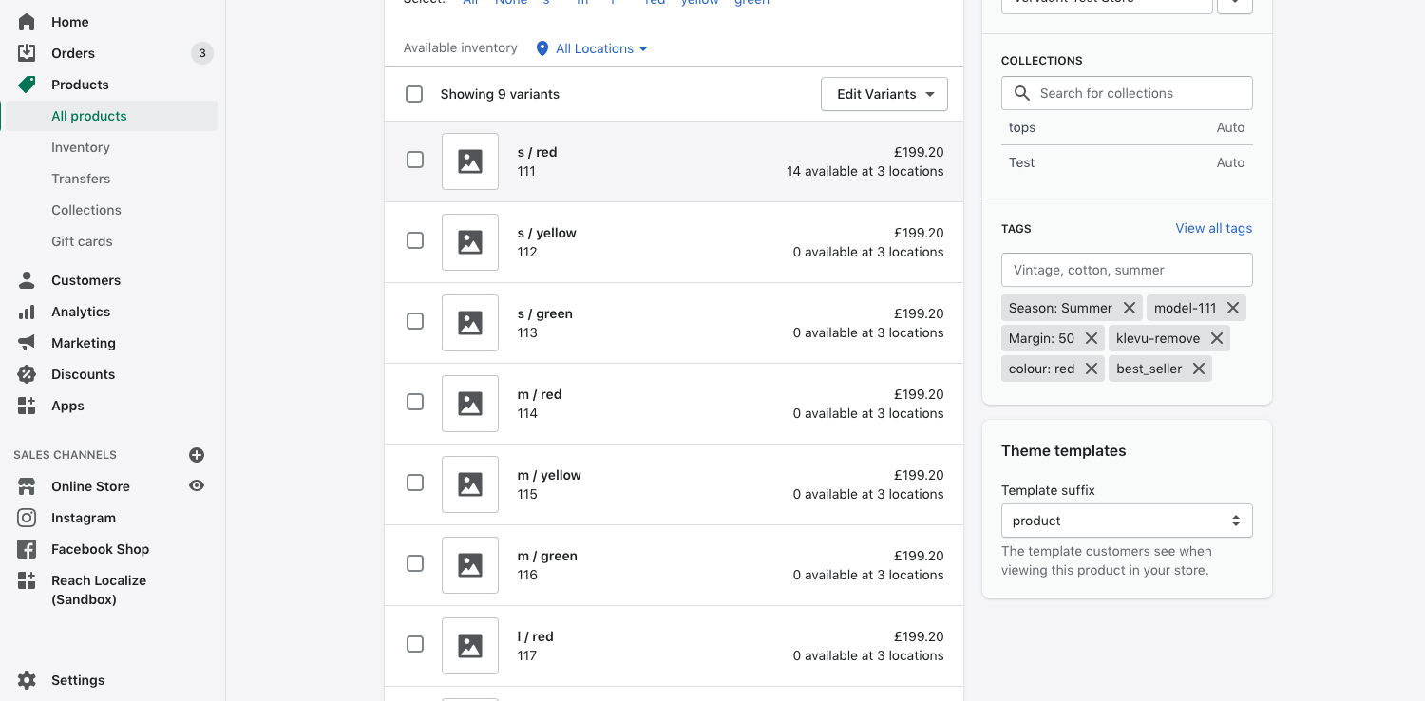The width and height of the screenshot is (1425, 701).
Task: Click the Home house icon in sidebar
Action: pyautogui.click(x=27, y=22)
